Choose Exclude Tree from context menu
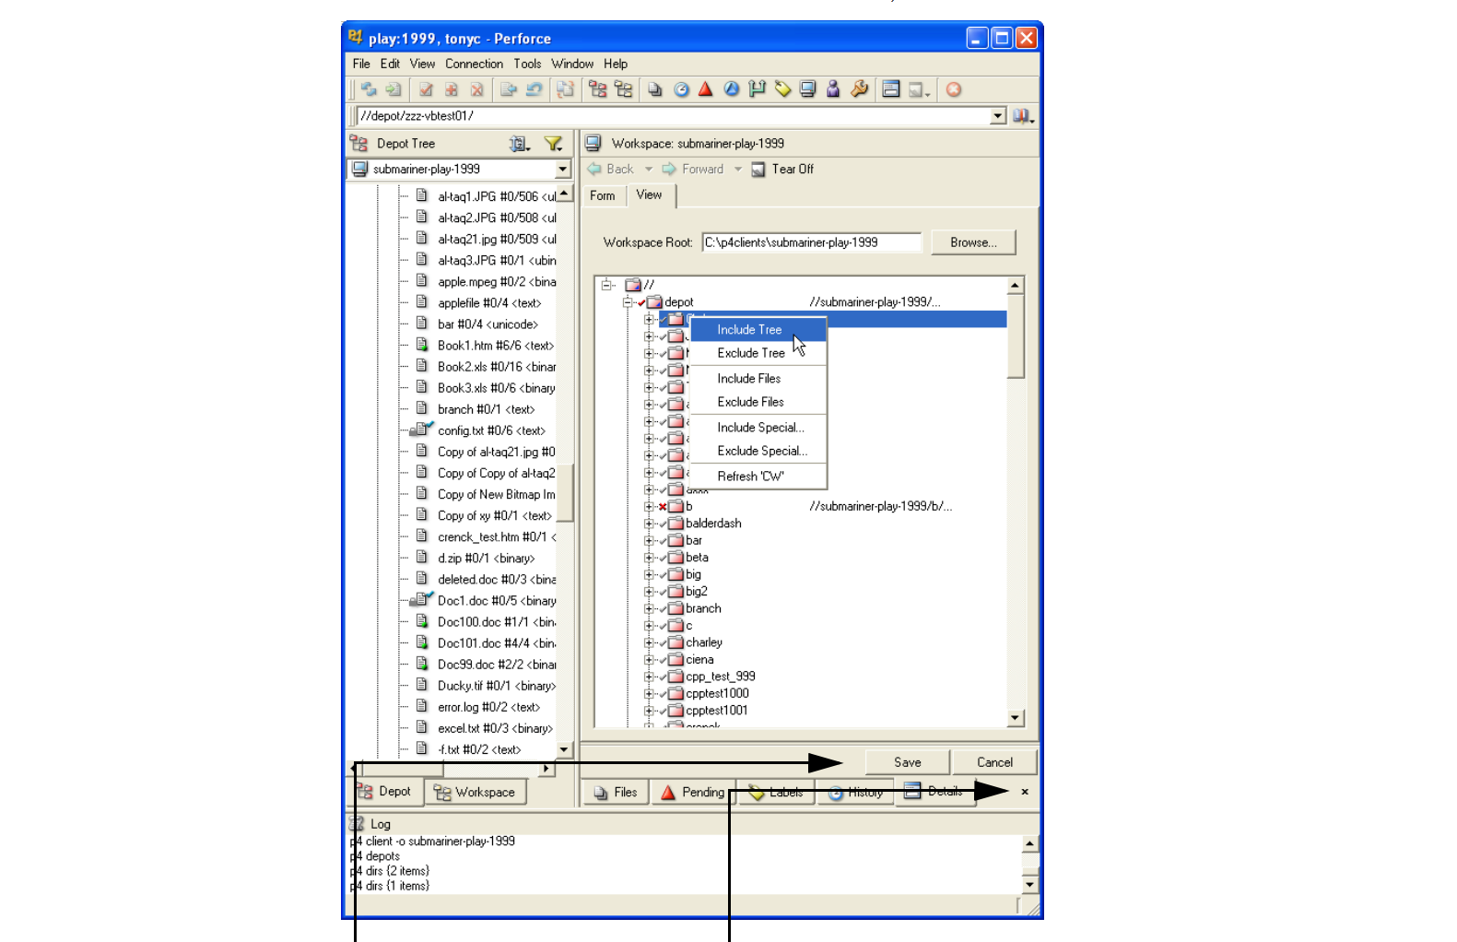This screenshot has height=942, width=1457. click(x=758, y=353)
